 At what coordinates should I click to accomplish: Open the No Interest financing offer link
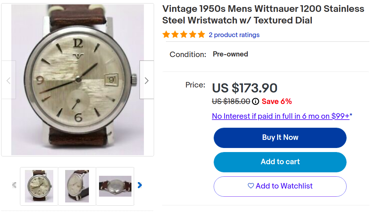281,116
